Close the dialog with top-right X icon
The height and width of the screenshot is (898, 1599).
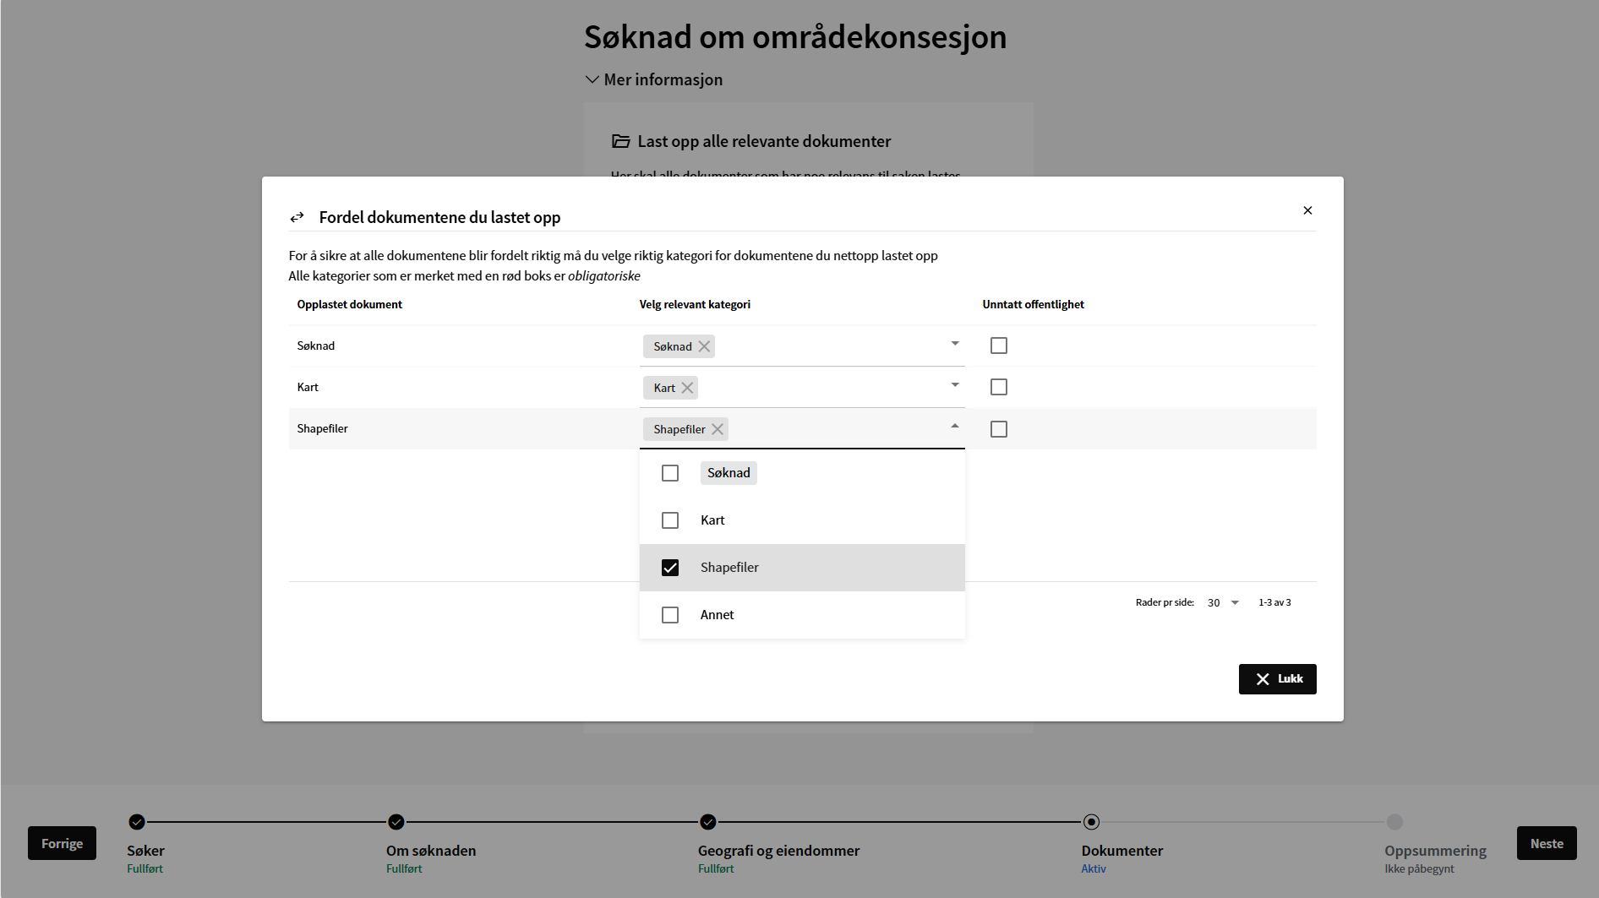(1307, 210)
